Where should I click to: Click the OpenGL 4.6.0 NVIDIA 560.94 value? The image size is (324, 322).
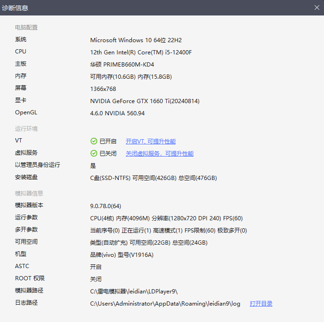click(x=117, y=113)
